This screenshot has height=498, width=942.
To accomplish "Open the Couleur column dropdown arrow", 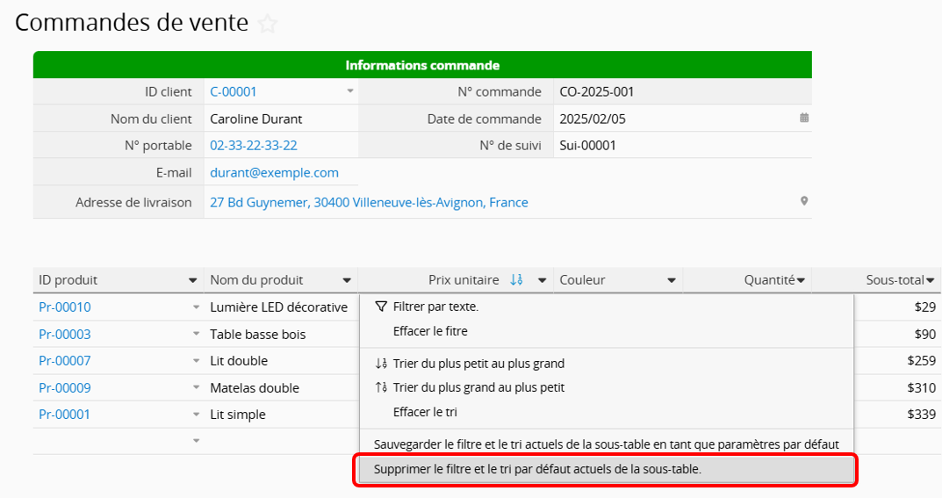I will point(672,280).
